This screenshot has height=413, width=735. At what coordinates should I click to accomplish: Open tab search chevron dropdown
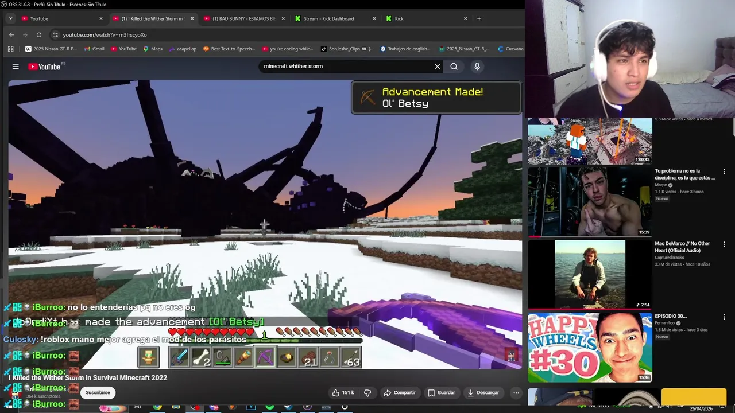(x=10, y=18)
